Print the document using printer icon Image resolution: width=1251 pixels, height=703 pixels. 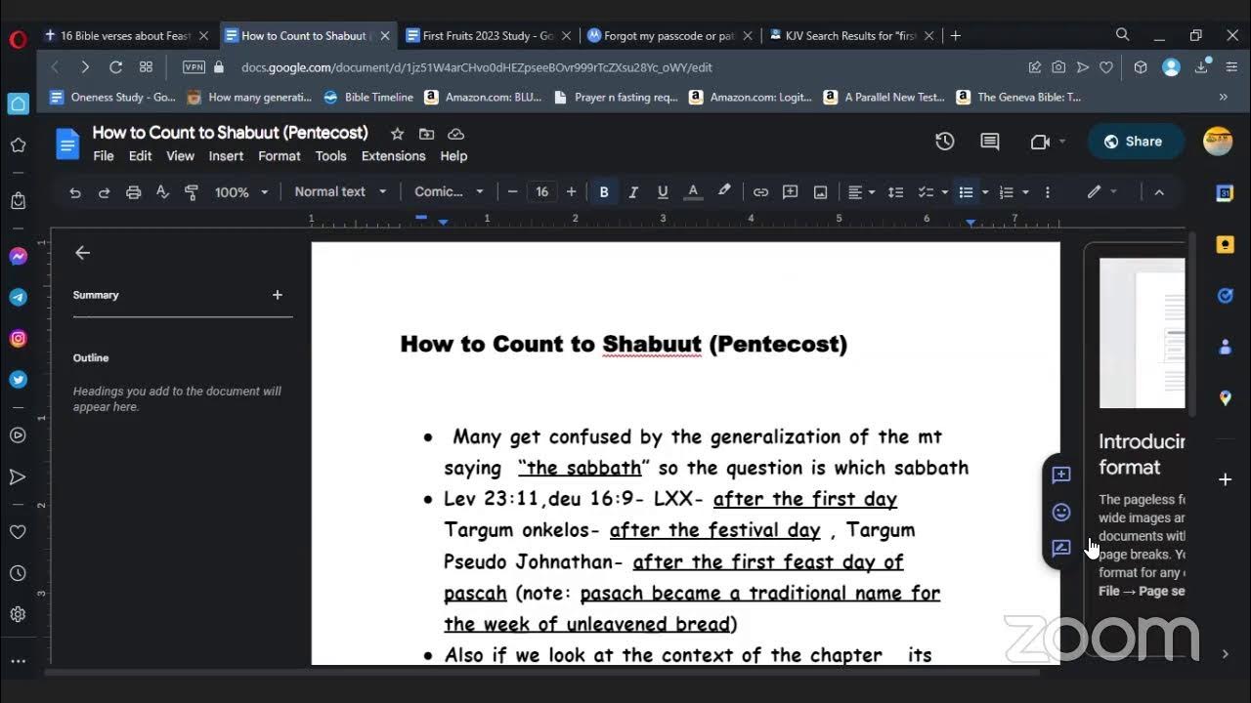point(133,192)
